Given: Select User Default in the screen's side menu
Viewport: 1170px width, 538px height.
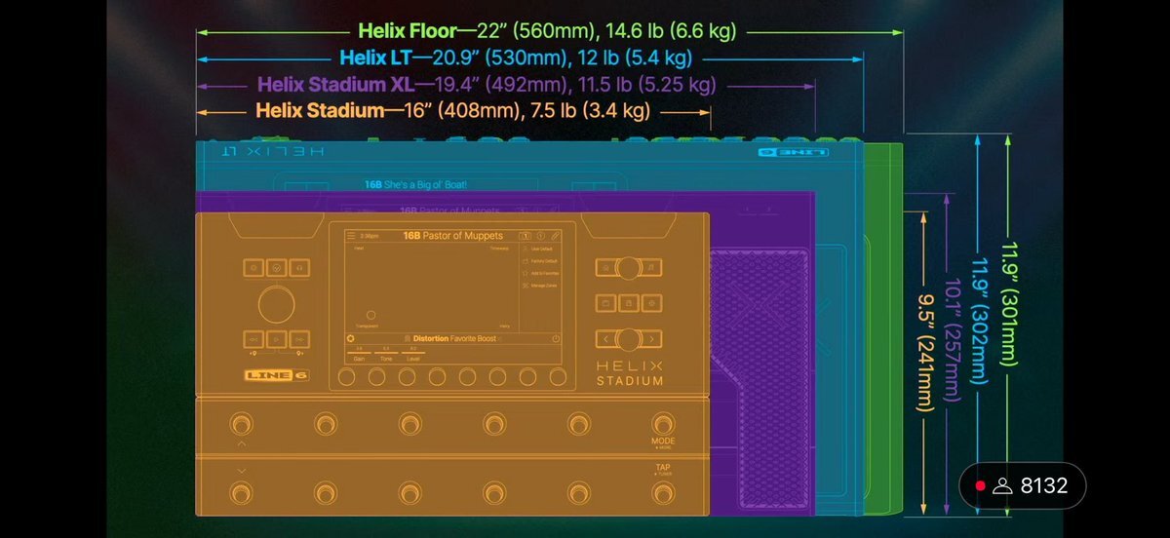Looking at the screenshot, I should [540, 250].
